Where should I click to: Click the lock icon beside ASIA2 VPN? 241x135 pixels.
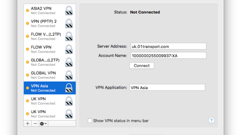pyautogui.click(x=69, y=10)
